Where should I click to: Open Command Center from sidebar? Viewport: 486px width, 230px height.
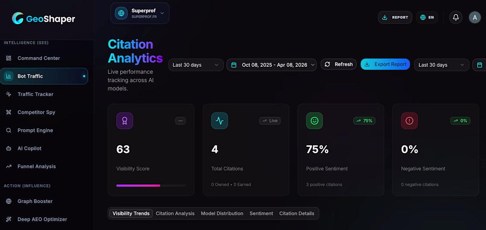coord(38,58)
